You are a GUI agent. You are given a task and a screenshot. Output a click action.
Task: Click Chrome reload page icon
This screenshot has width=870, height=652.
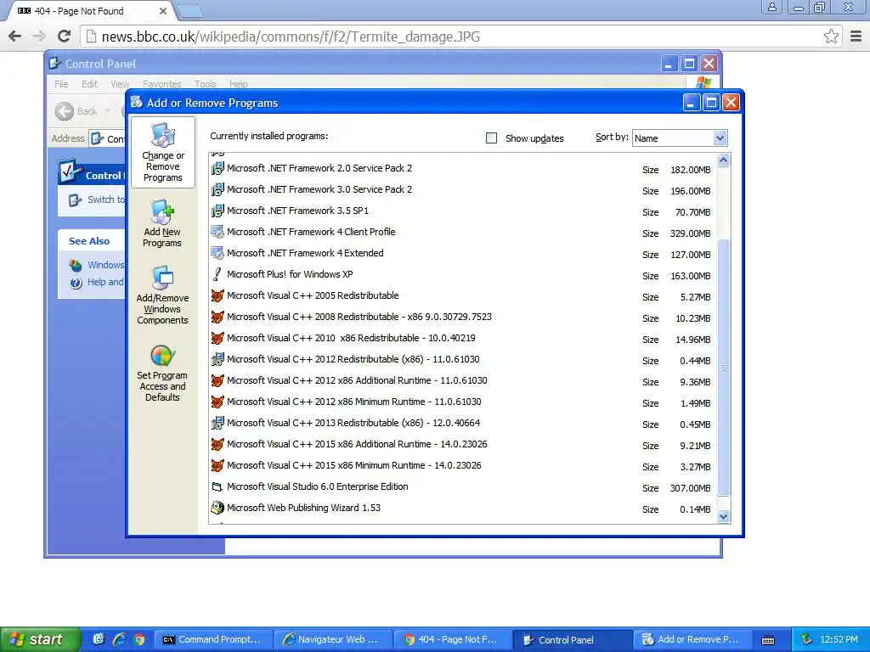(65, 36)
